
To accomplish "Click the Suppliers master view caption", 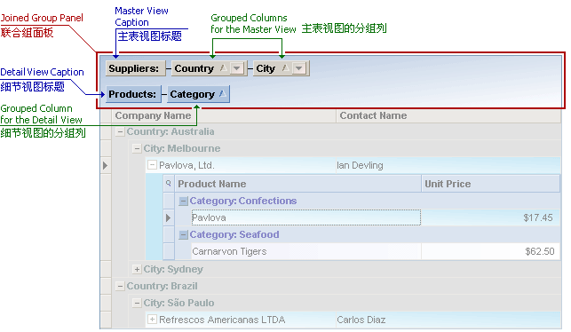I will [x=136, y=68].
